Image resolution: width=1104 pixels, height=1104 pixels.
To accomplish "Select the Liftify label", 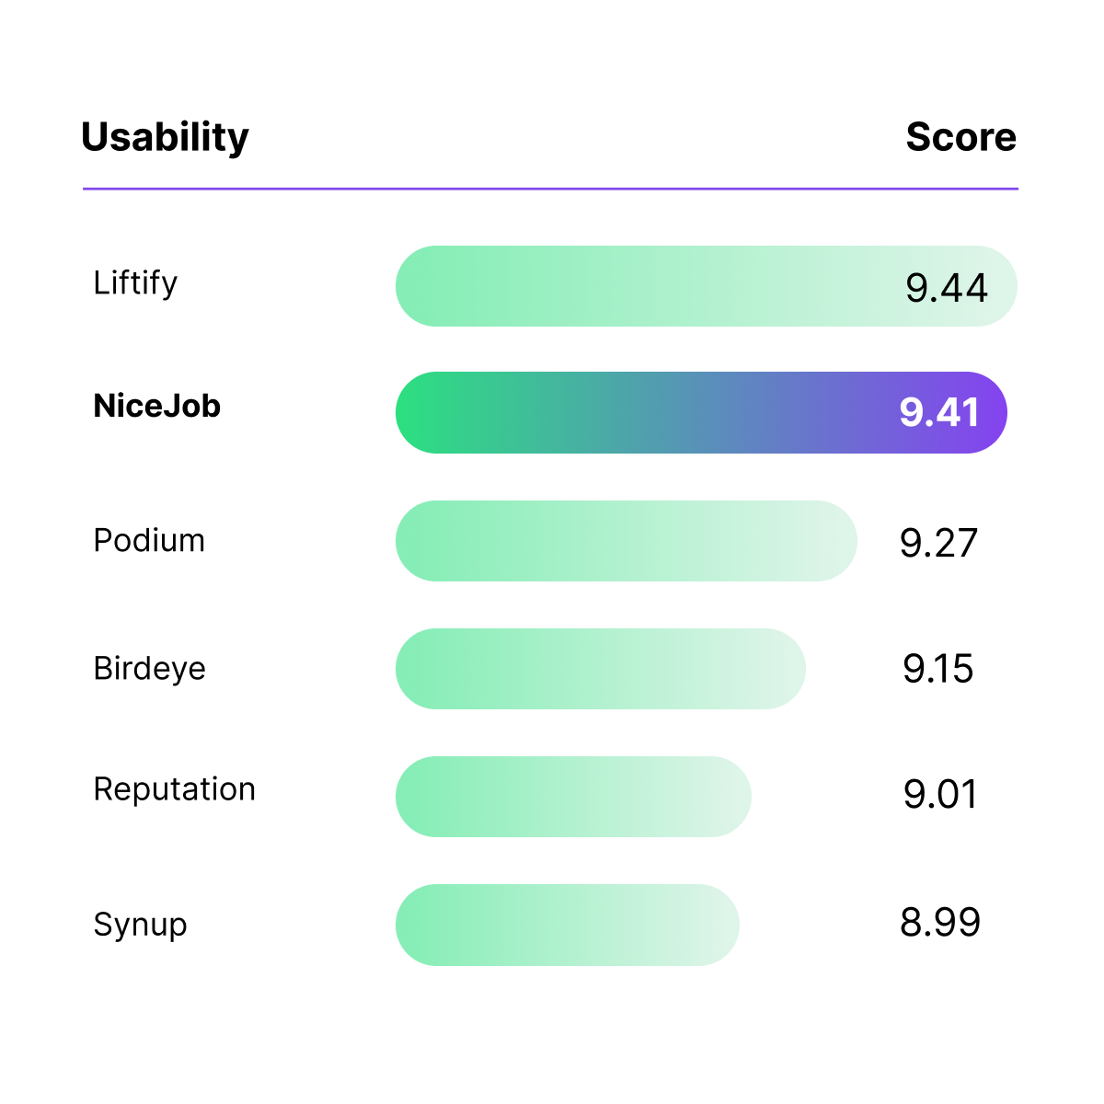I will 135,283.
